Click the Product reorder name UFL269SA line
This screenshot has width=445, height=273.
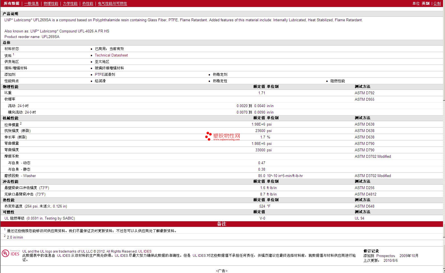[32, 37]
